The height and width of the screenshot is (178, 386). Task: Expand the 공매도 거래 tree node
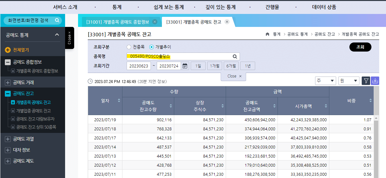pos(8,83)
